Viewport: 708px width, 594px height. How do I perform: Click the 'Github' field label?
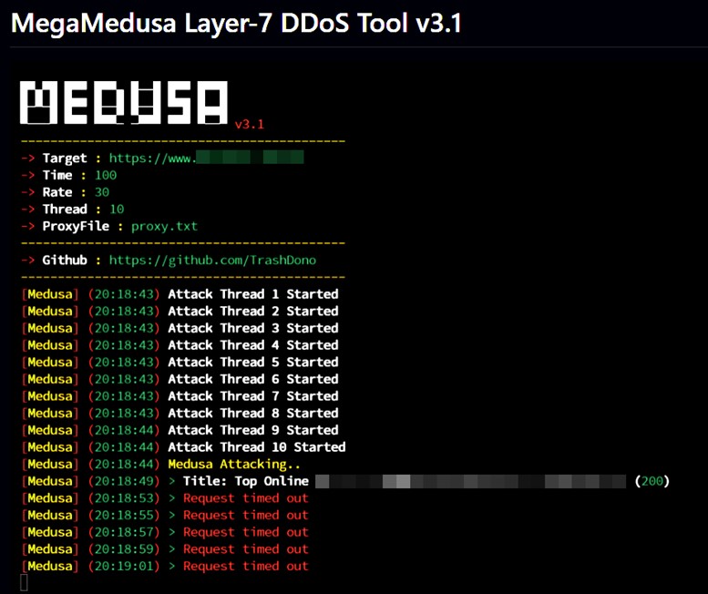tap(65, 261)
